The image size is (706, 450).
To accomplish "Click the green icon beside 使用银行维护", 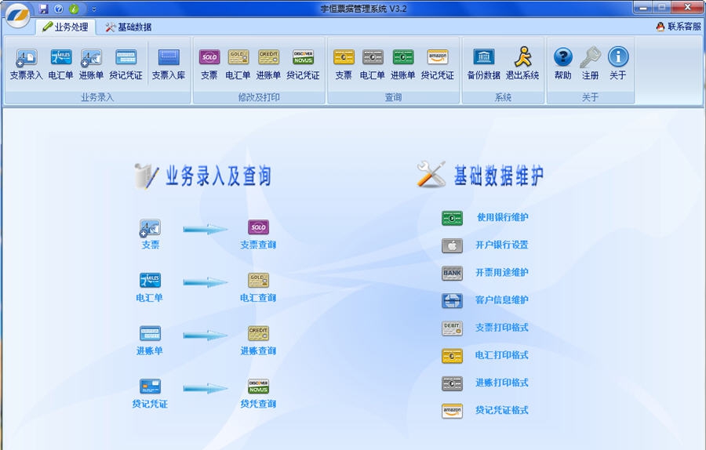I will click(x=452, y=218).
